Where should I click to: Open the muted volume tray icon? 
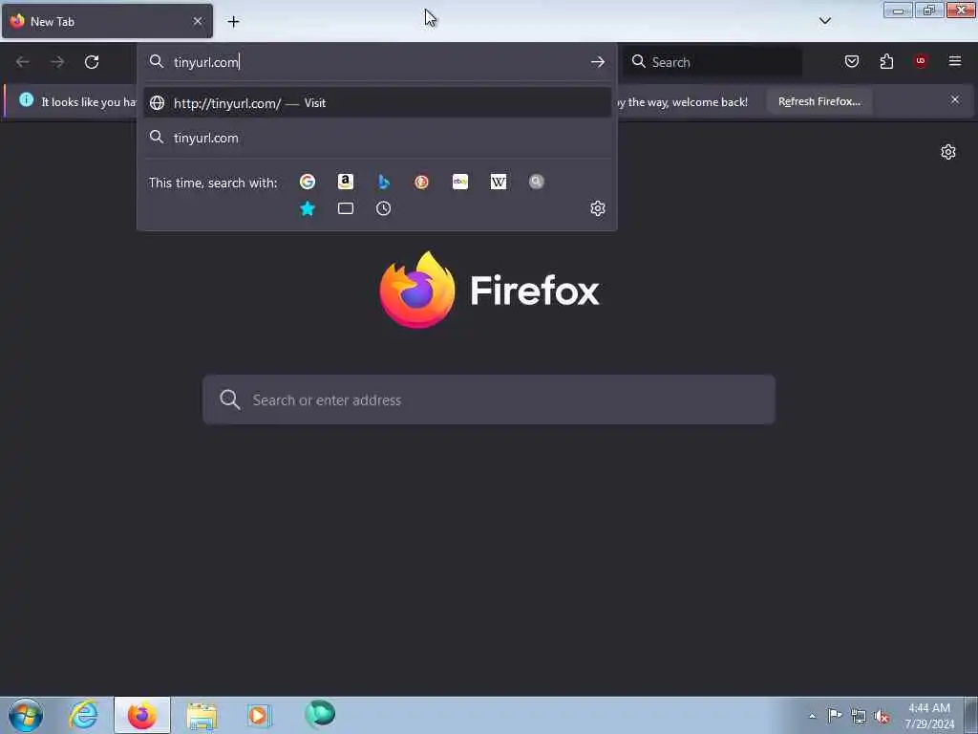click(x=882, y=716)
